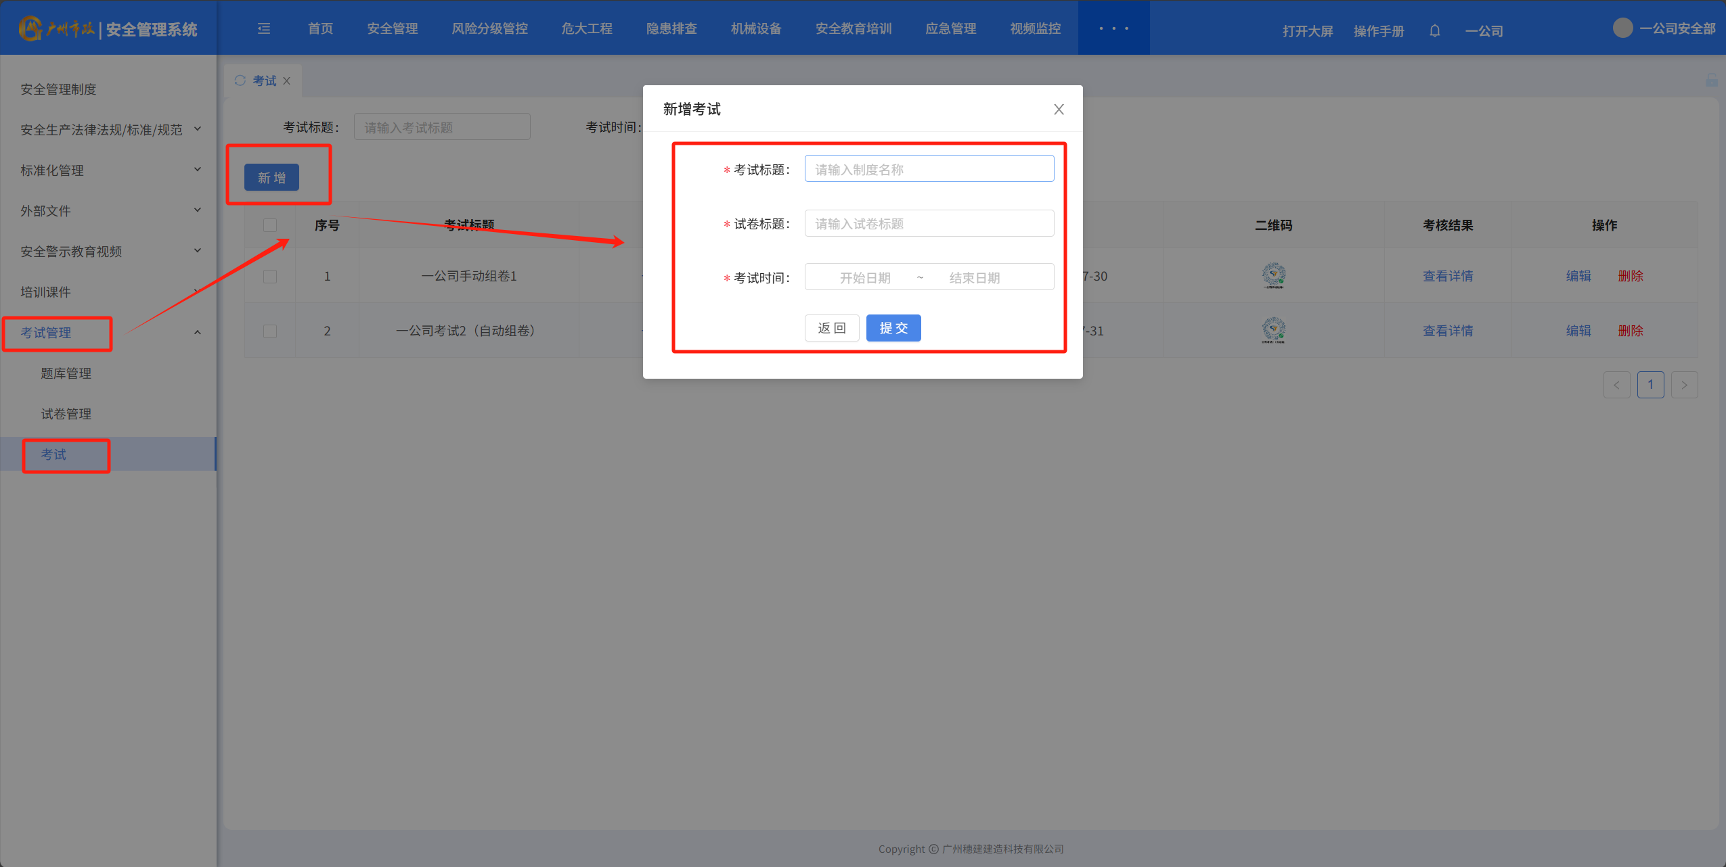Close the 考试 tab using its X

point(287,81)
